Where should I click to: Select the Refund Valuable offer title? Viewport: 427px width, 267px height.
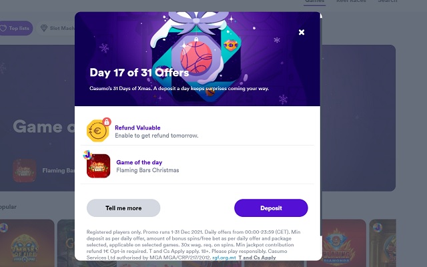(x=137, y=127)
